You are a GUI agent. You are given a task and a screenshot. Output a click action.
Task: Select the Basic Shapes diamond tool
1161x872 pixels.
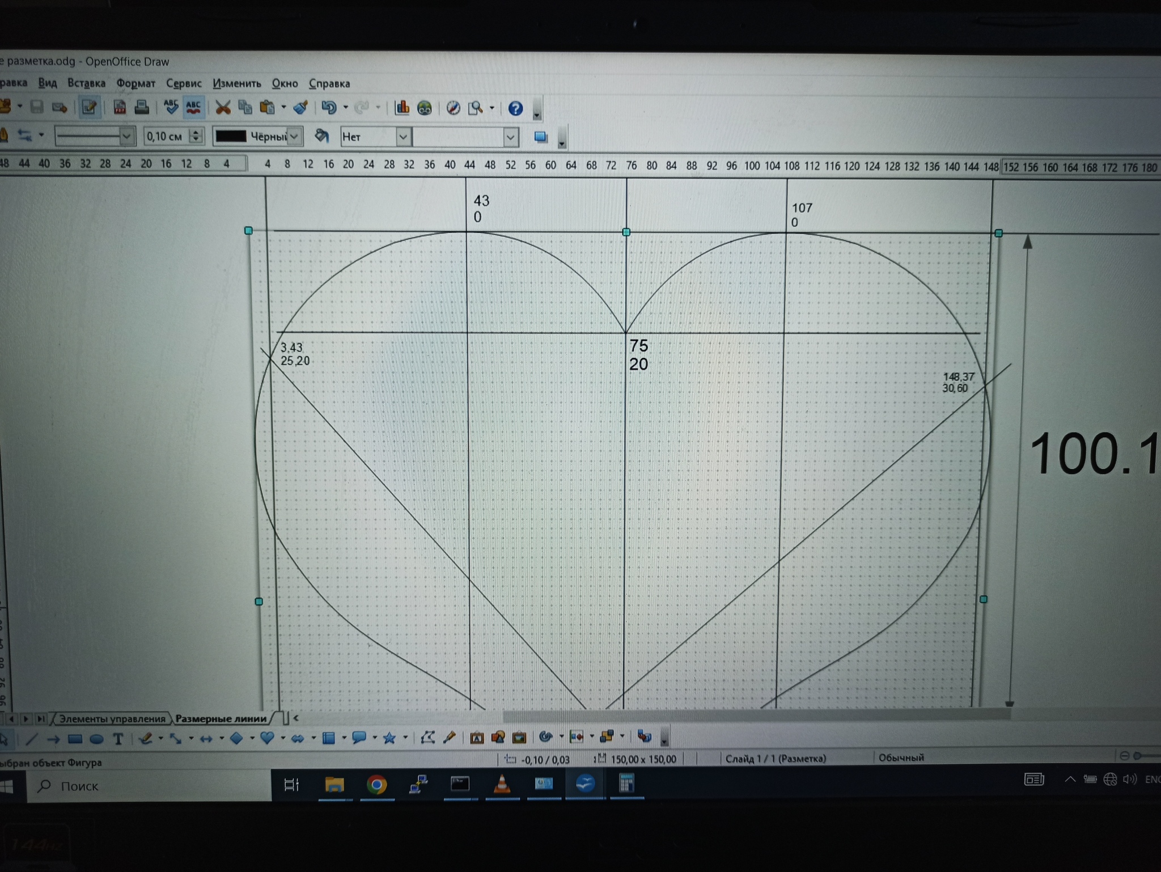point(236,738)
